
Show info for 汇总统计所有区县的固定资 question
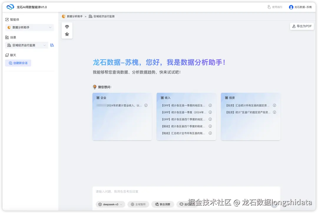coord(274,105)
